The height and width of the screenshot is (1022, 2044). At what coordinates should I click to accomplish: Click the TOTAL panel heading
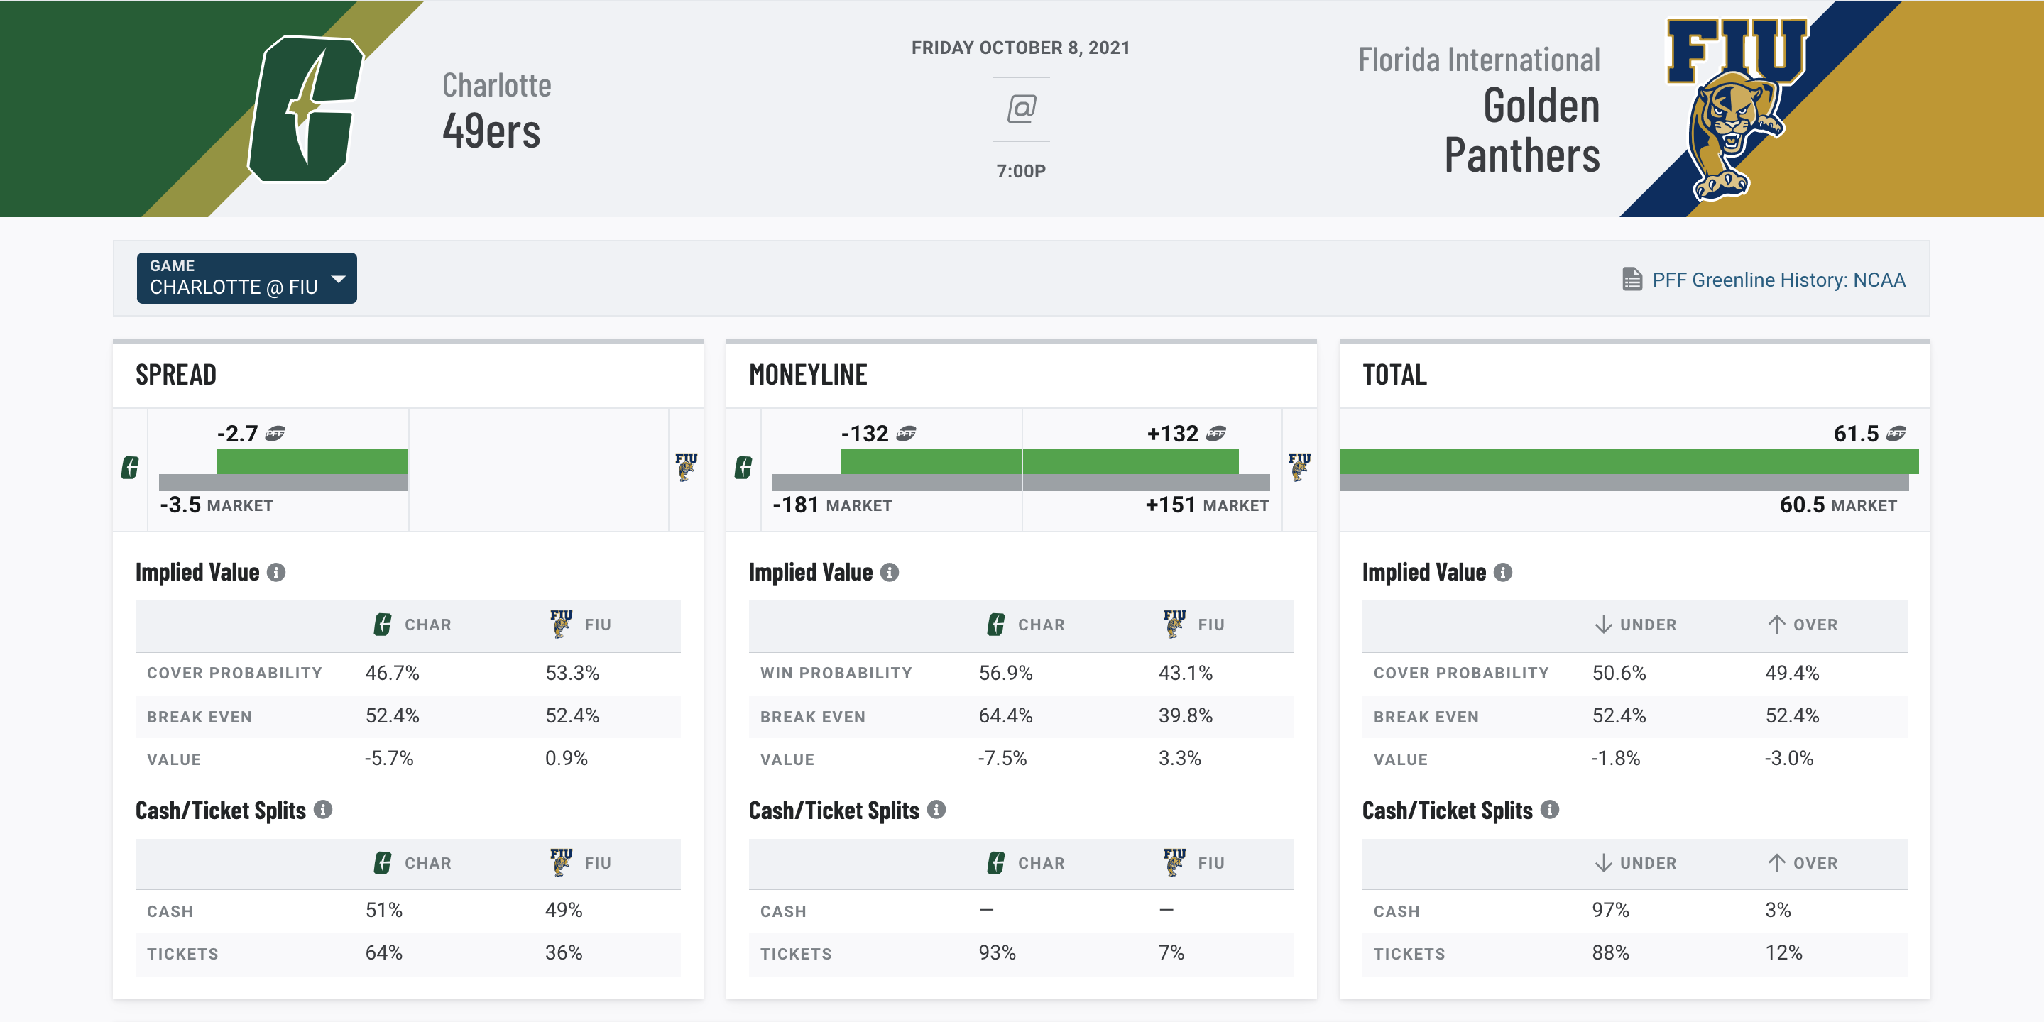1394,375
